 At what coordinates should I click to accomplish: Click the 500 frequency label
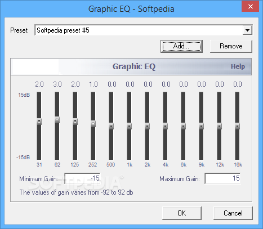(x=110, y=165)
